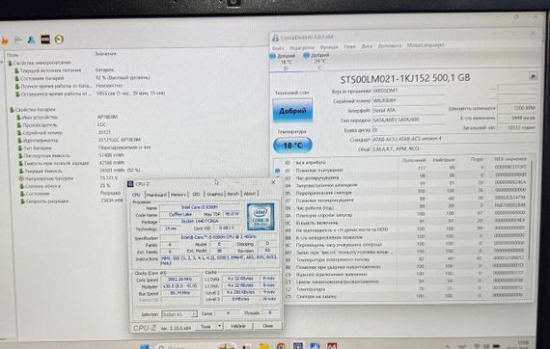Screen dimensions: 550x349
Task: Click the Tools button in CPU-Z
Action: 206,326
